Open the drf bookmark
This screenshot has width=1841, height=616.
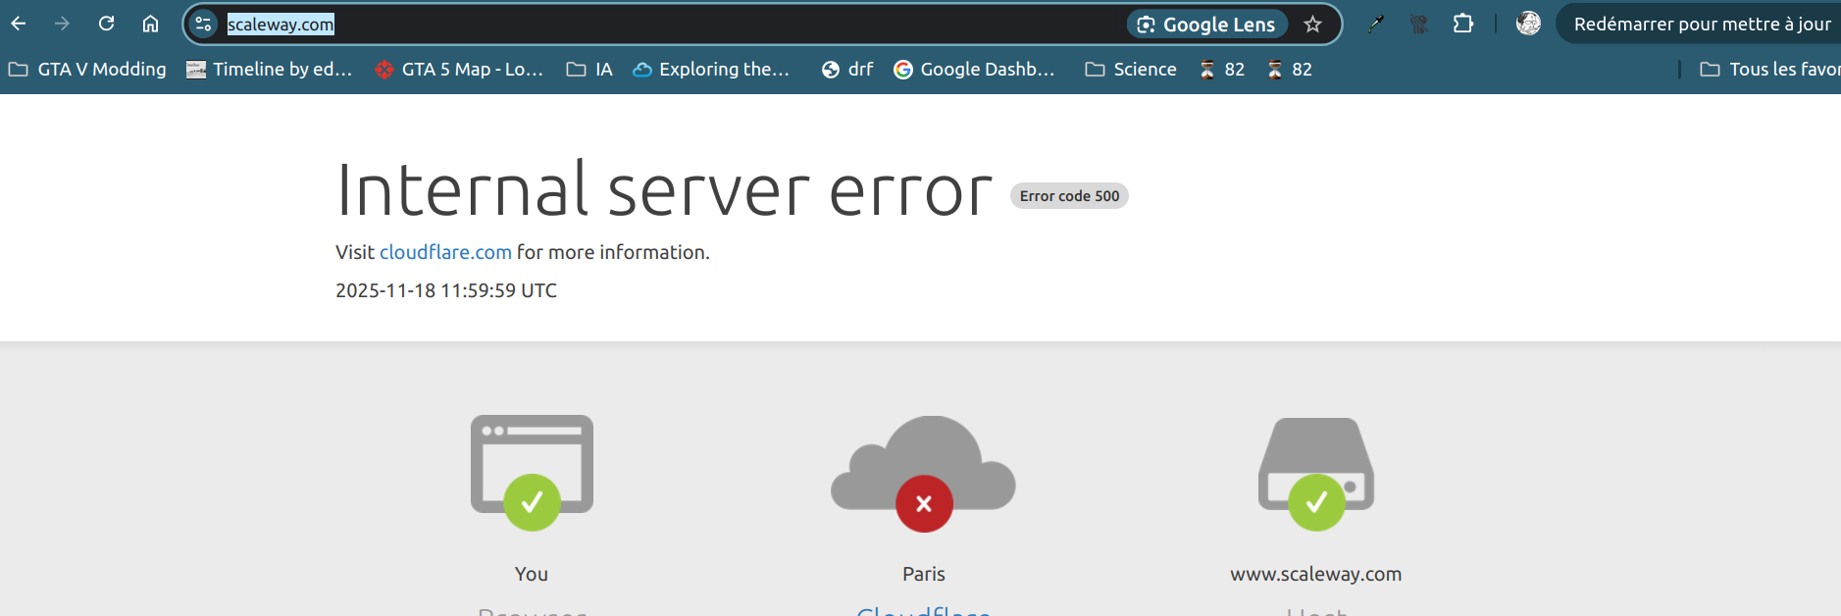point(847,70)
